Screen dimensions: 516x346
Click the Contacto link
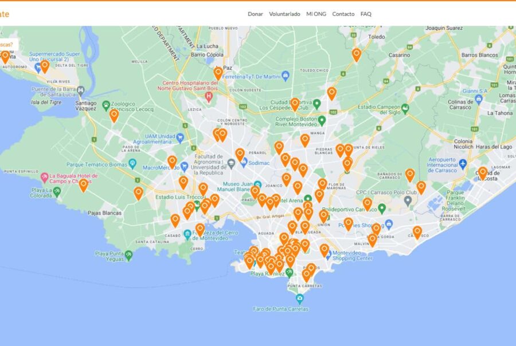click(x=343, y=14)
